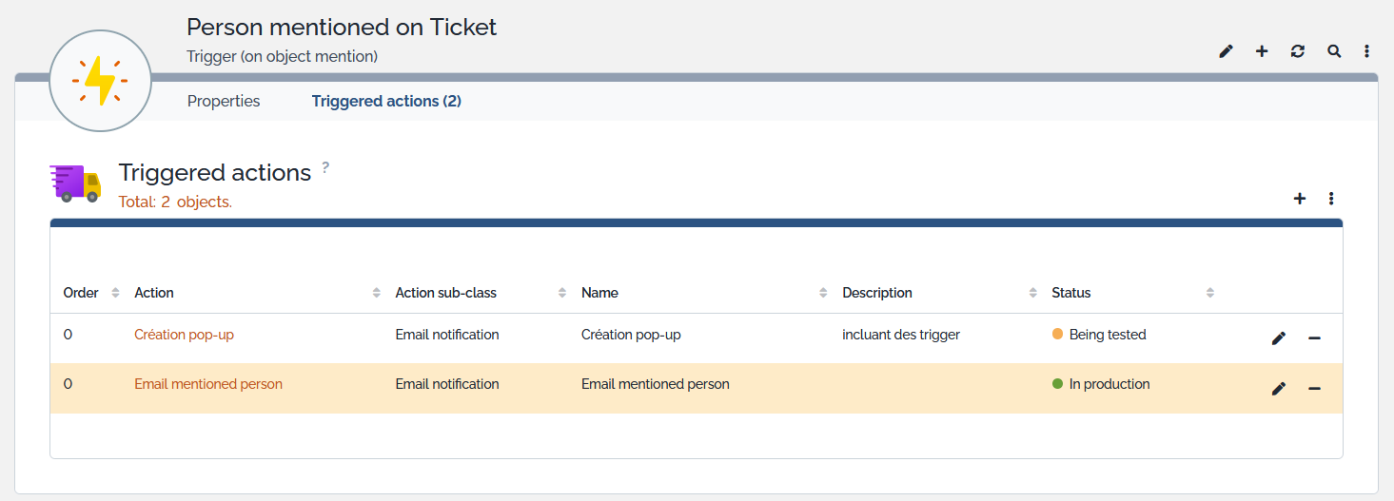Open the Email mentioned person action link
Viewport: 1394px width, 501px height.
click(x=208, y=384)
